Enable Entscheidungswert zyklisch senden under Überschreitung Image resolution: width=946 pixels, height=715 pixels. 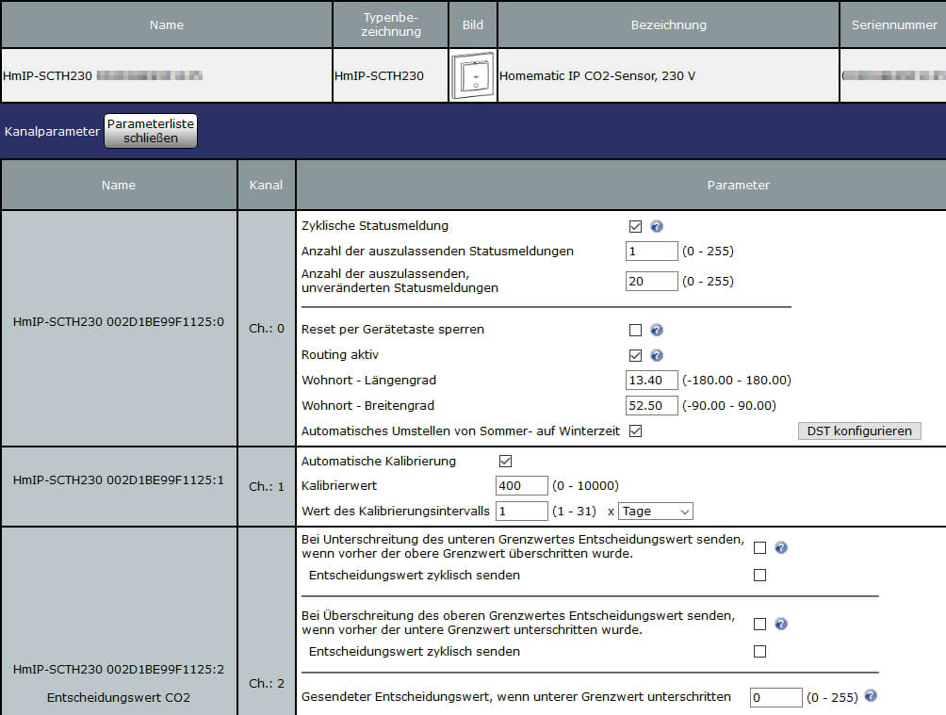tap(759, 652)
